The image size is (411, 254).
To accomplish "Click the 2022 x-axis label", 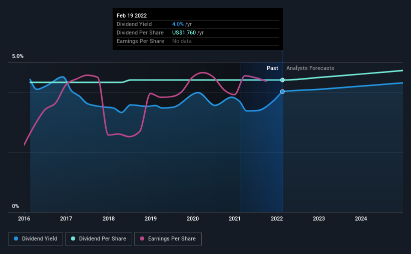I will (277, 218).
